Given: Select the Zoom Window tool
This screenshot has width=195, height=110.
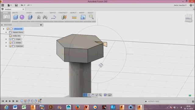Looking at the screenshot, I should 96,95.
